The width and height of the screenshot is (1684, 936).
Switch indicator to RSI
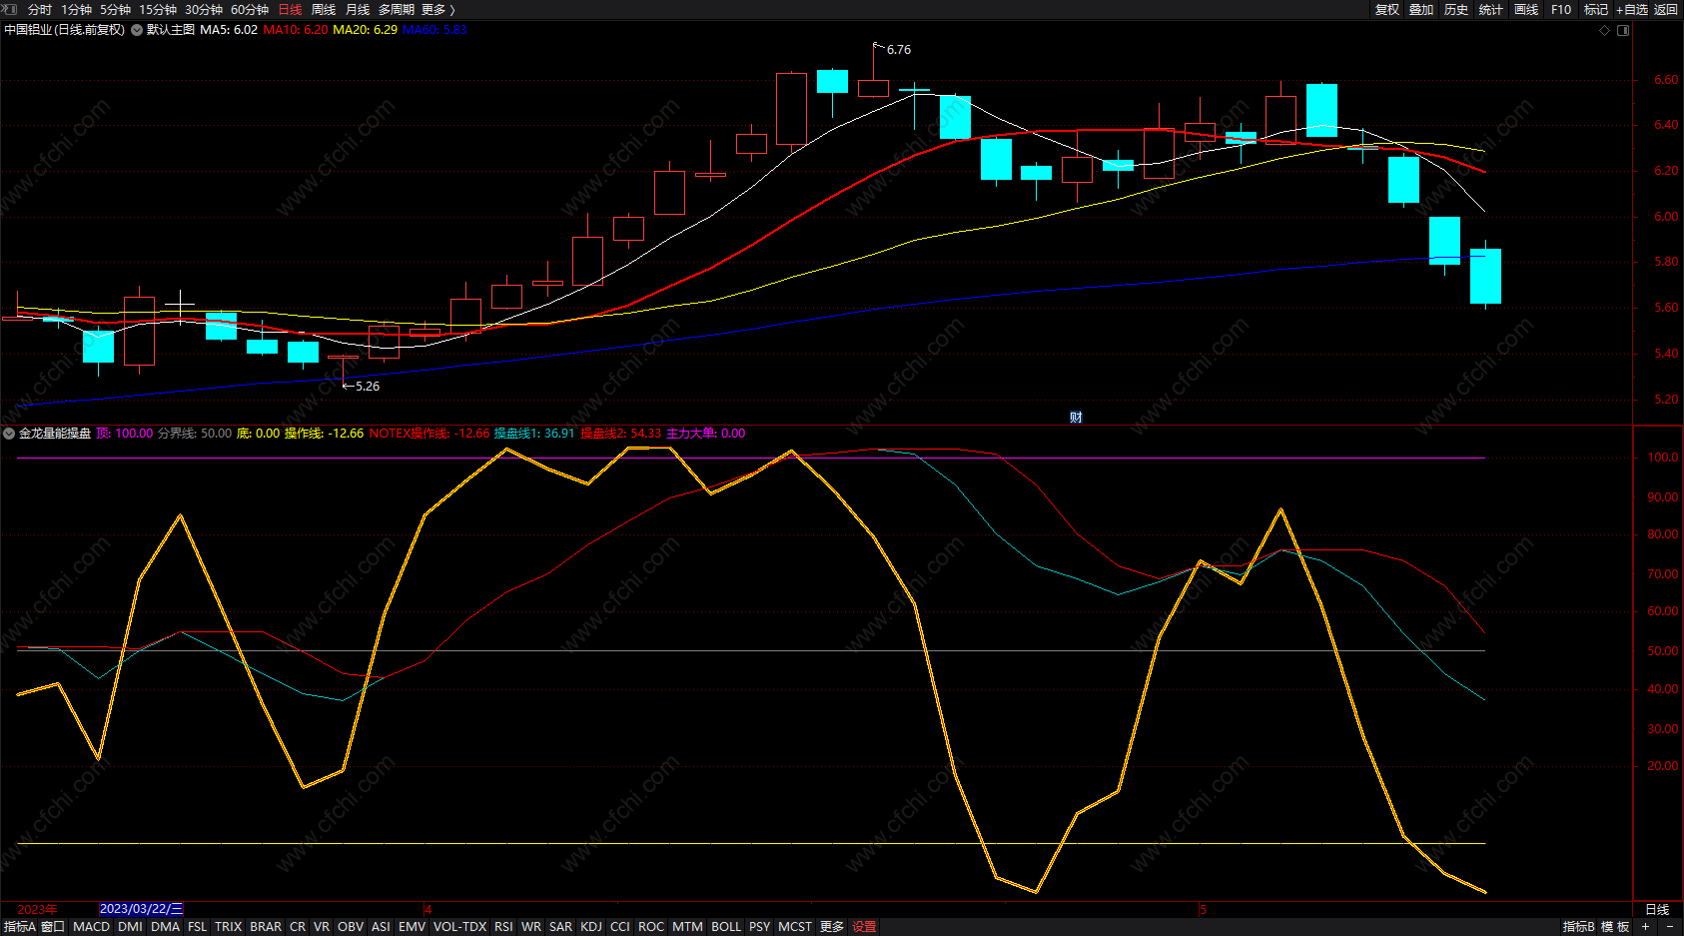(x=503, y=927)
